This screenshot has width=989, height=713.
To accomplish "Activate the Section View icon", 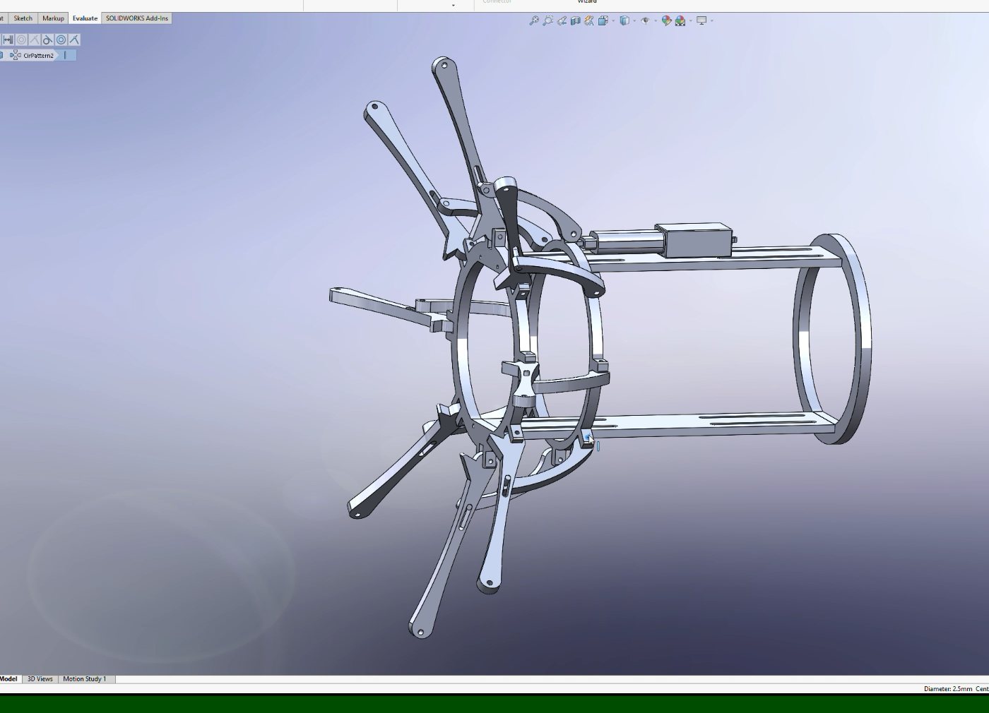I will [x=576, y=21].
